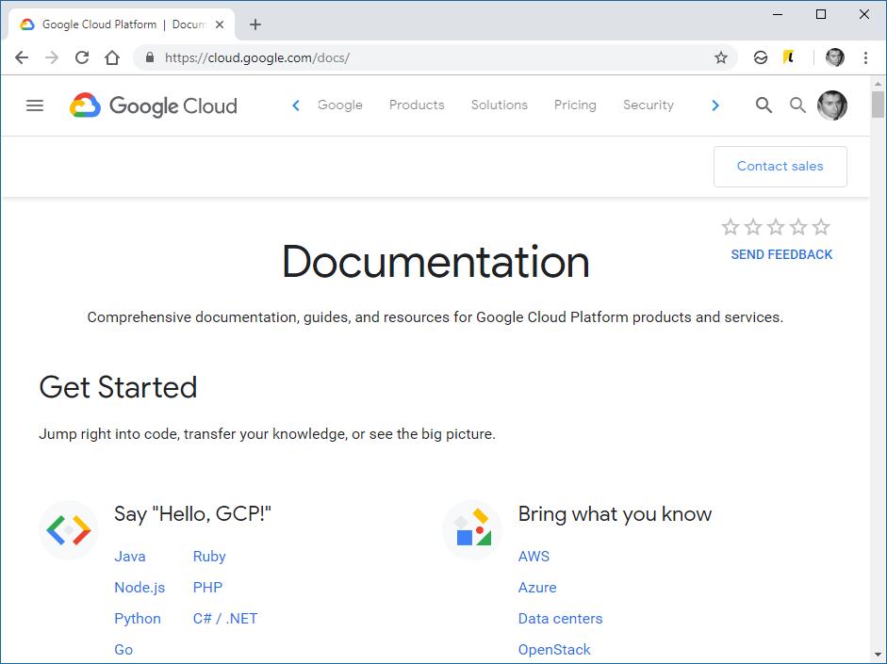
Task: Click the browser home icon
Action: pyautogui.click(x=112, y=57)
